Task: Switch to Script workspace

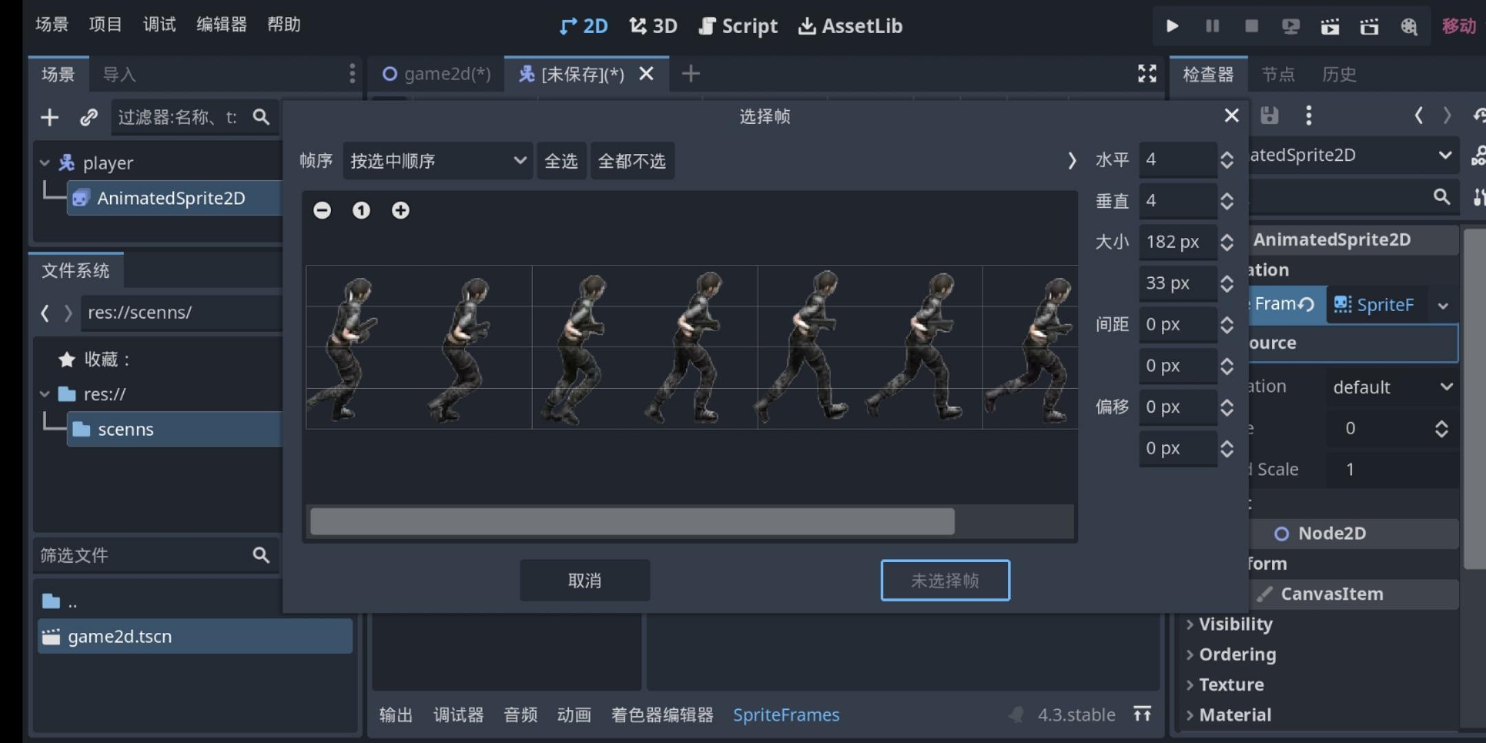Action: tap(738, 26)
